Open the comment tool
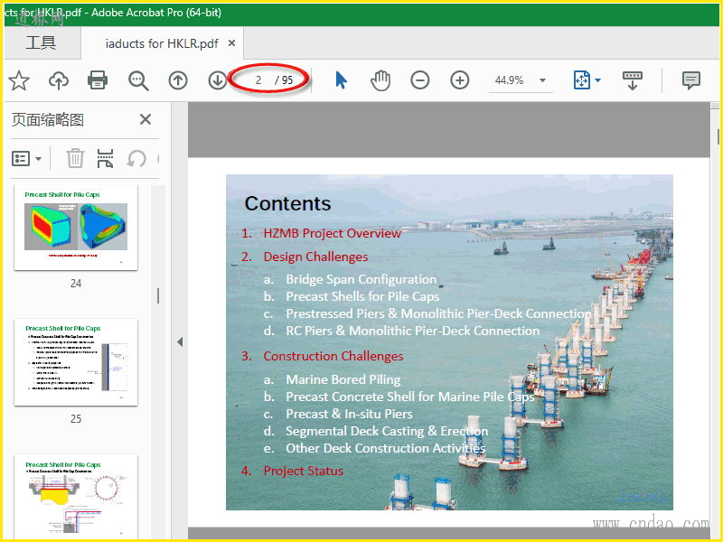The width and height of the screenshot is (723, 542). coord(691,80)
